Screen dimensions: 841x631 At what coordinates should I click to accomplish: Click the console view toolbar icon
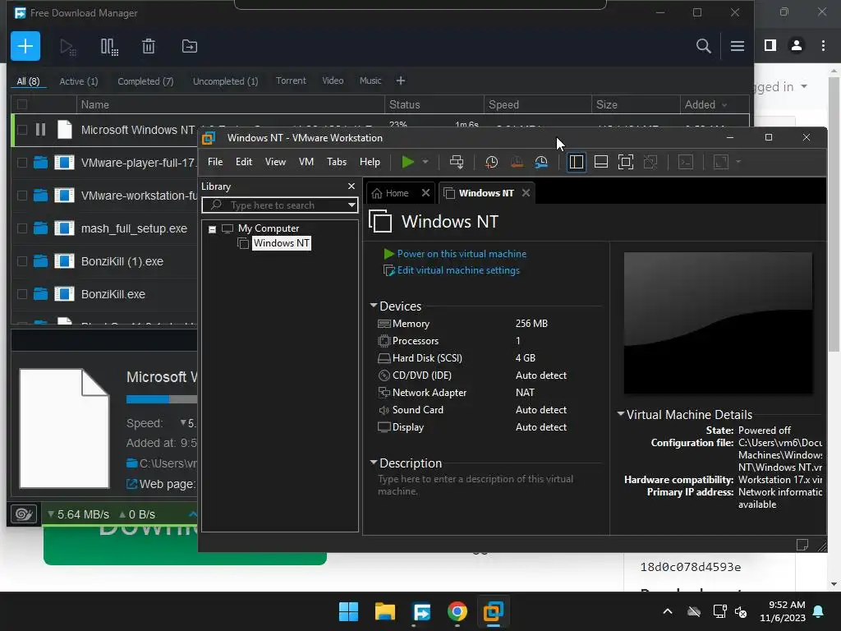[x=686, y=162]
